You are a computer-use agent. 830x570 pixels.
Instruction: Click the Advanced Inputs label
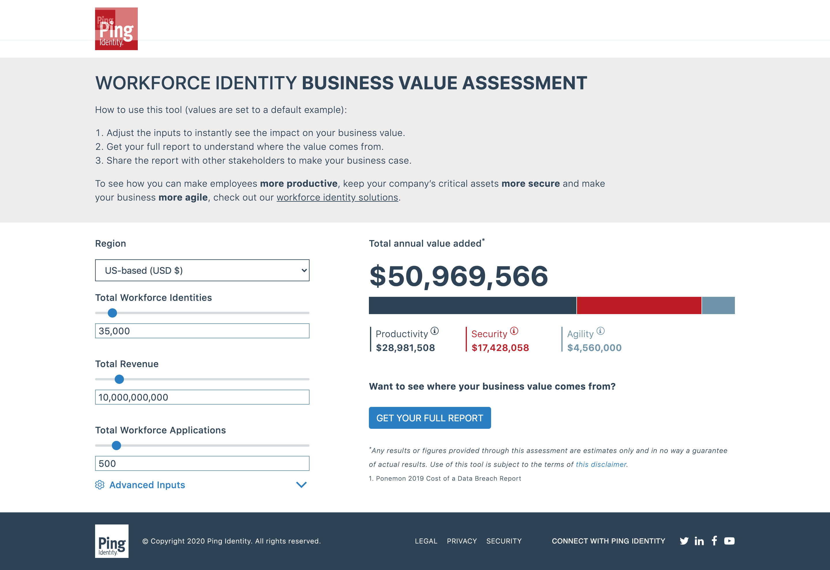tap(147, 485)
